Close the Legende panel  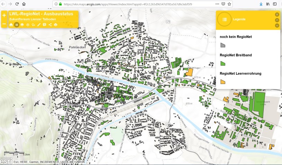click(x=277, y=15)
